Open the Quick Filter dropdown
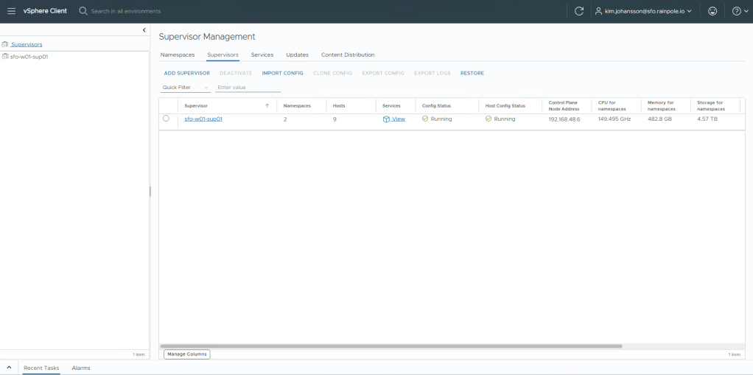753x375 pixels. coord(186,88)
